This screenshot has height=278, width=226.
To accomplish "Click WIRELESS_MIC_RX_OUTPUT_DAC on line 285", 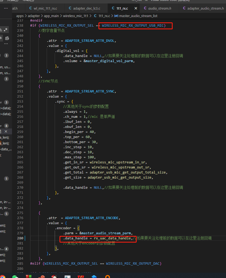I will [x=133, y=264].
